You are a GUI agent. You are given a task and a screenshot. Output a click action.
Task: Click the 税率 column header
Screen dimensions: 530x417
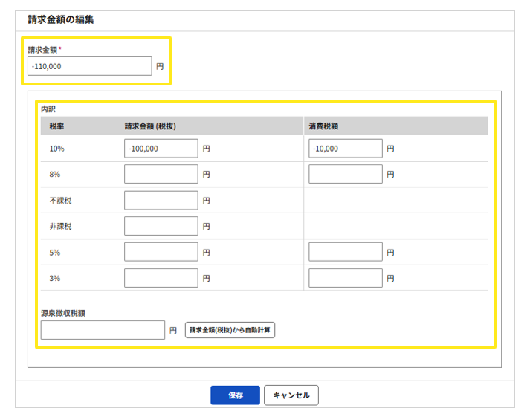tap(56, 126)
